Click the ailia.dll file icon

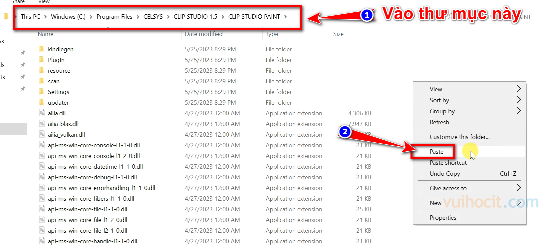click(42, 113)
